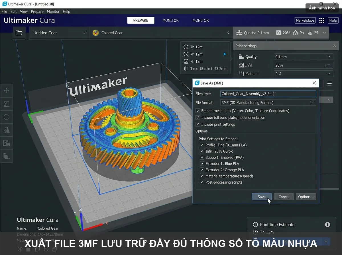Open the Marketplace button
This screenshot has width=342, height=255.
pos(305,20)
